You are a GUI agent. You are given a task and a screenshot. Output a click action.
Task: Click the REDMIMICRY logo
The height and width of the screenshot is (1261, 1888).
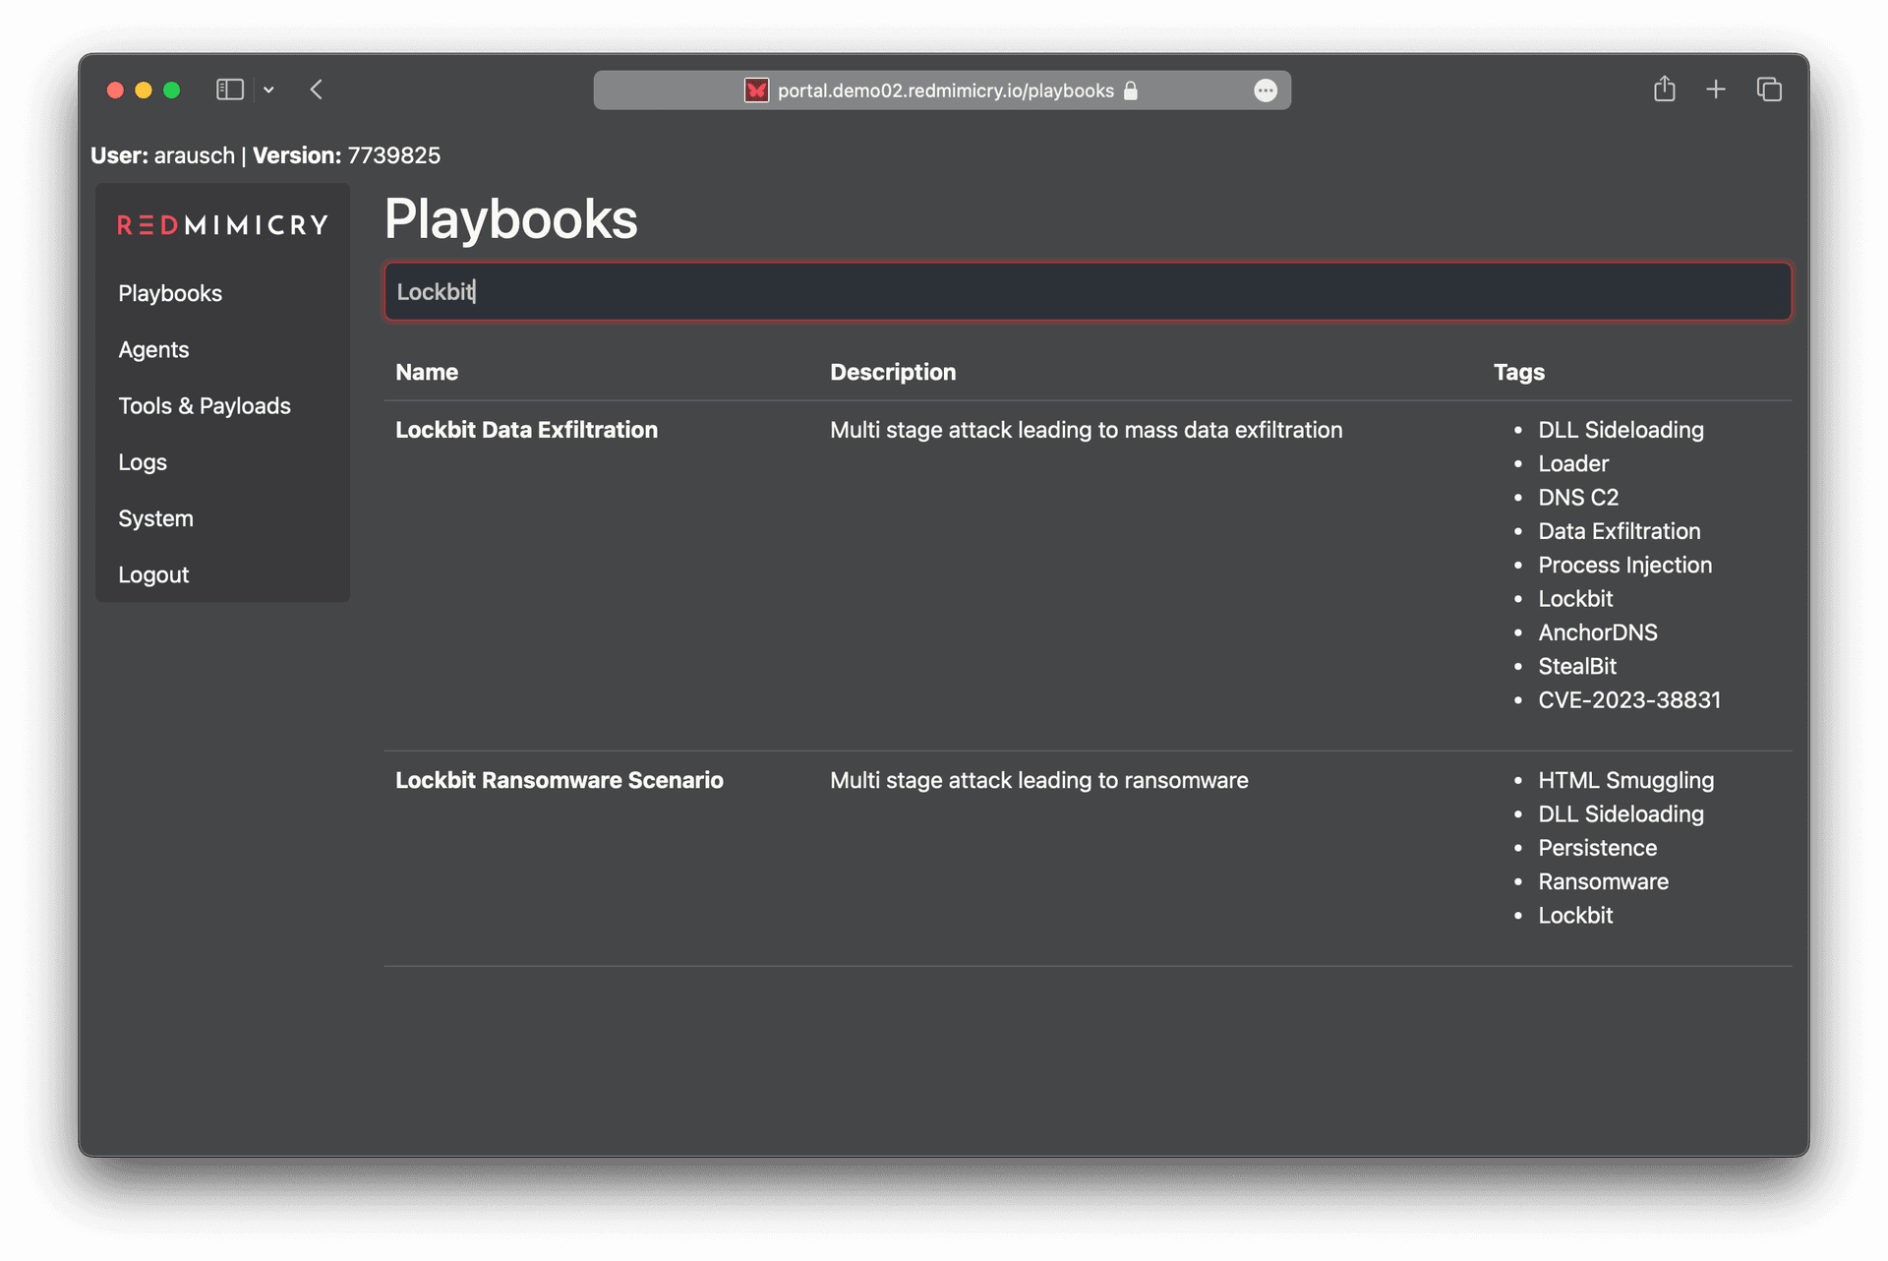point(223,225)
